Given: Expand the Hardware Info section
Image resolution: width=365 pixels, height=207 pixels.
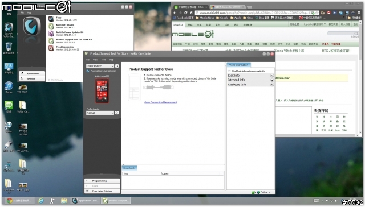Looking at the screenshot, I should point(250,85).
